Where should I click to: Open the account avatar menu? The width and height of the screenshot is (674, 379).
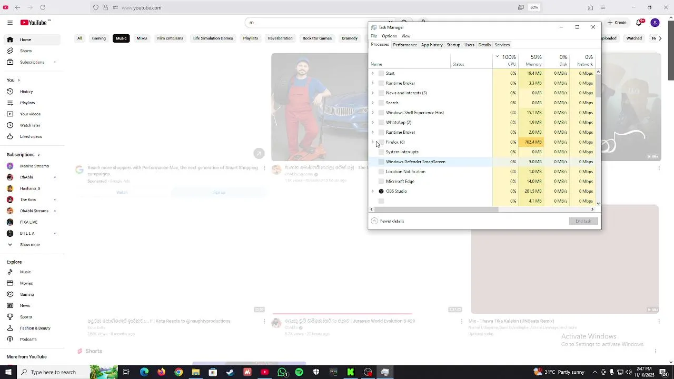(x=655, y=23)
